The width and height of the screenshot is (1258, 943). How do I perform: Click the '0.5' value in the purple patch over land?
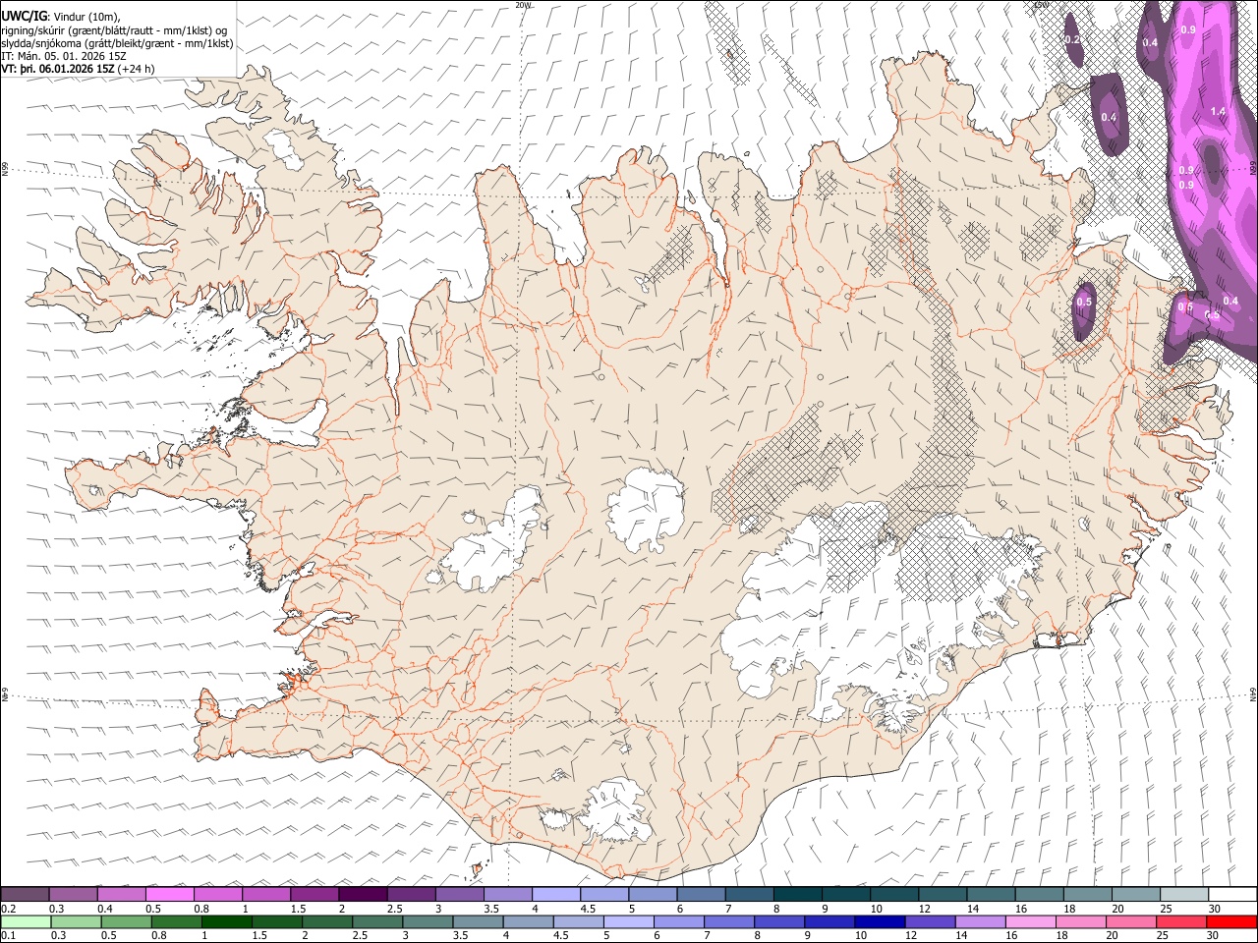(1084, 303)
